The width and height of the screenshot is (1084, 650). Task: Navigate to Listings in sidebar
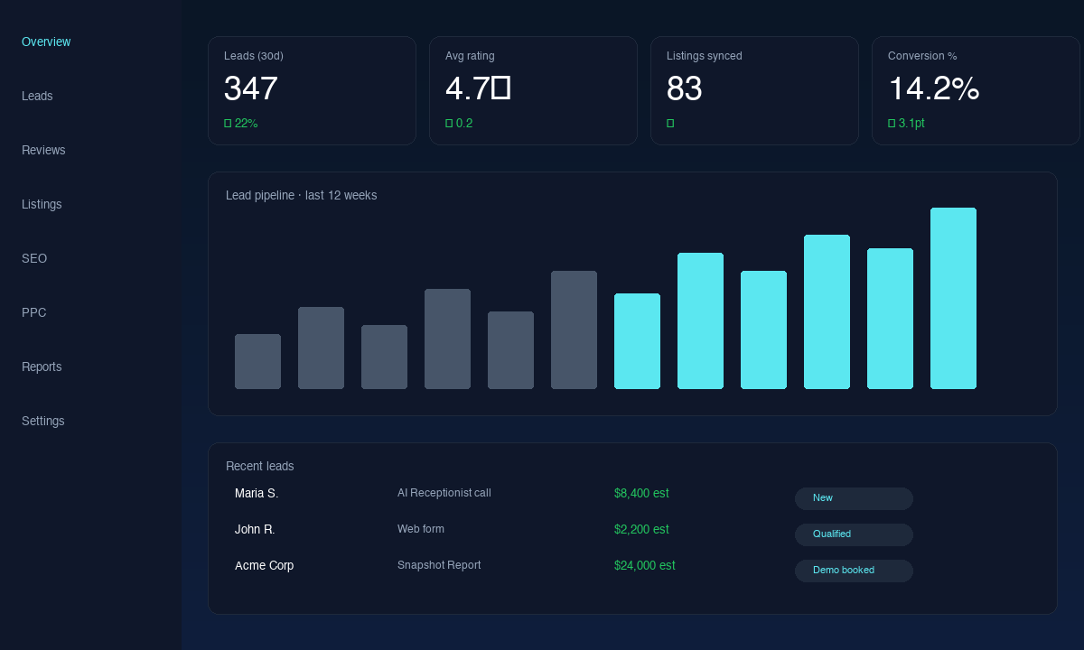click(x=42, y=204)
